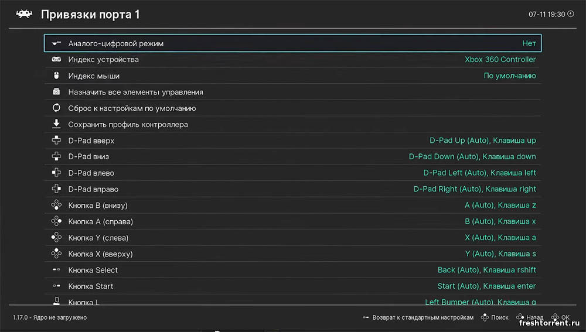Click the D-Pad вверх cross icon
Viewport: 586px width, 332px height.
tap(56, 141)
